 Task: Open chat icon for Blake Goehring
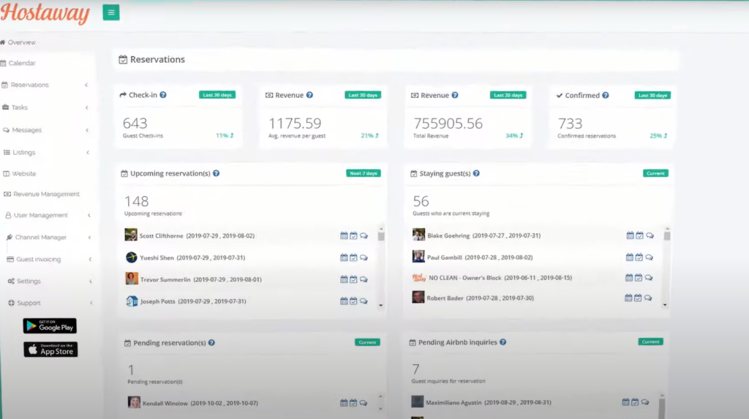pyautogui.click(x=650, y=235)
